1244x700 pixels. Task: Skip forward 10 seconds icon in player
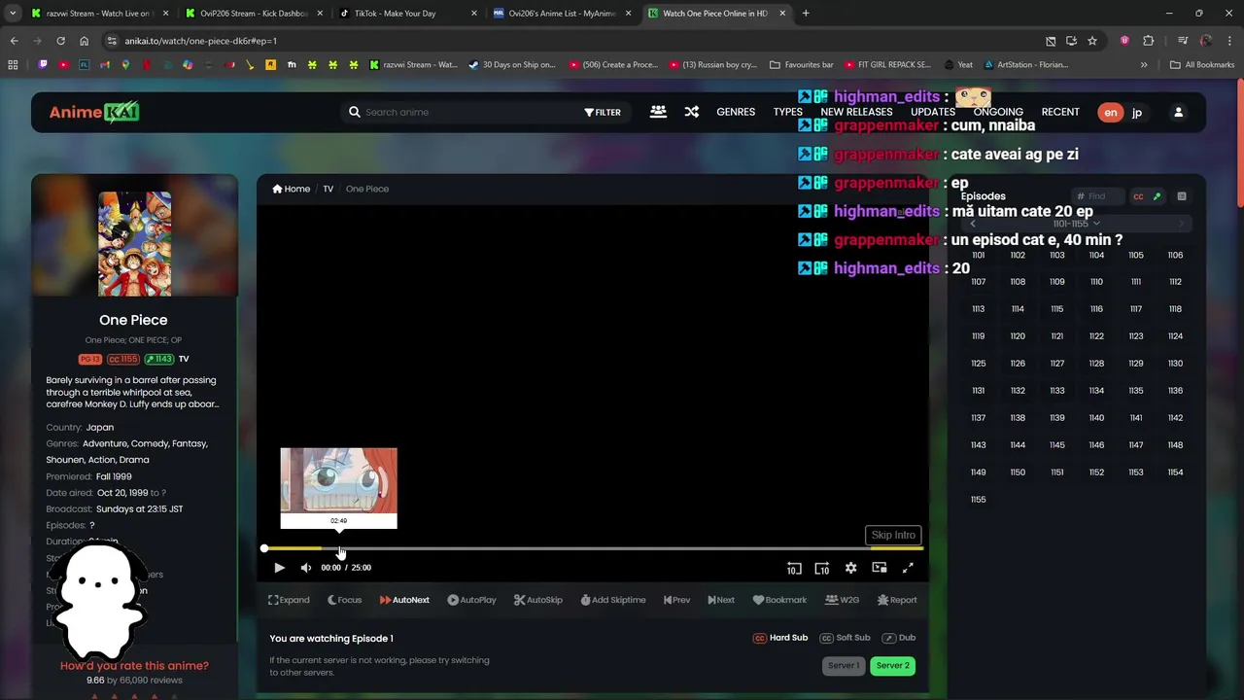pos(822,569)
